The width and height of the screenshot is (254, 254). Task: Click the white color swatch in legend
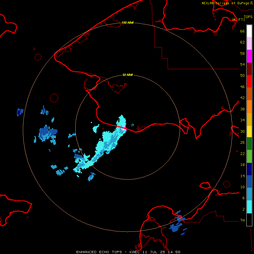[249, 31]
